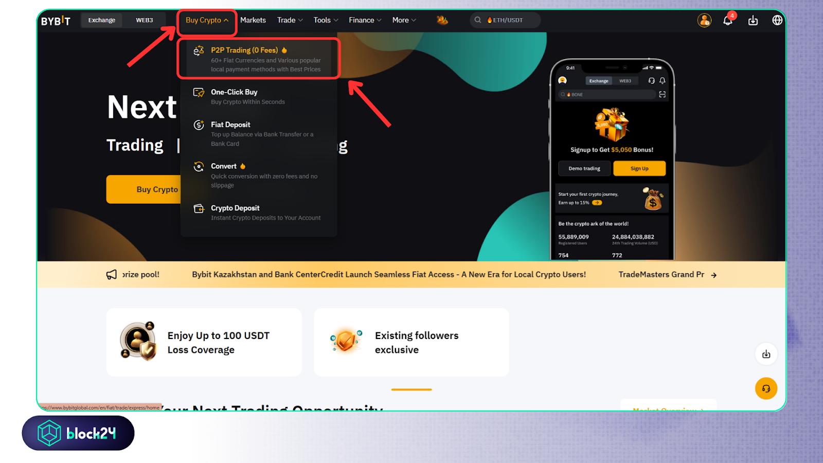The image size is (823, 463).
Task: Open the language globe icon
Action: pos(777,20)
